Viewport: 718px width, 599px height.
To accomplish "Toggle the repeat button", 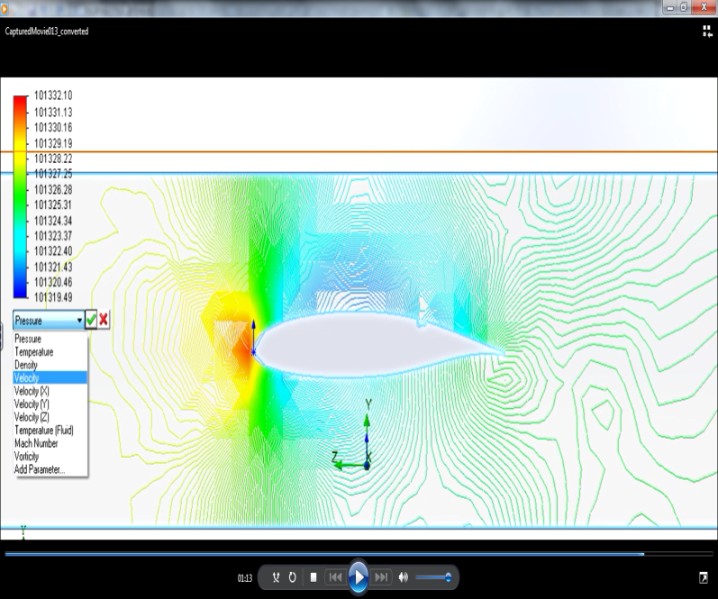I will pos(292,577).
